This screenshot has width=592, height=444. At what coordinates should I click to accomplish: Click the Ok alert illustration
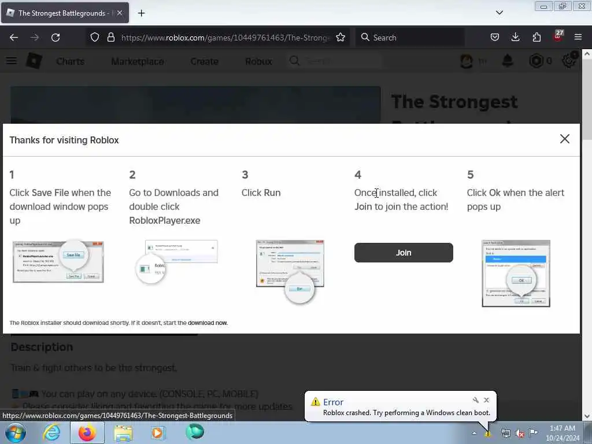click(516, 273)
